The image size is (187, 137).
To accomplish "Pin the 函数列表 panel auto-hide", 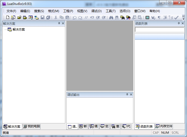I will pos(179,23).
